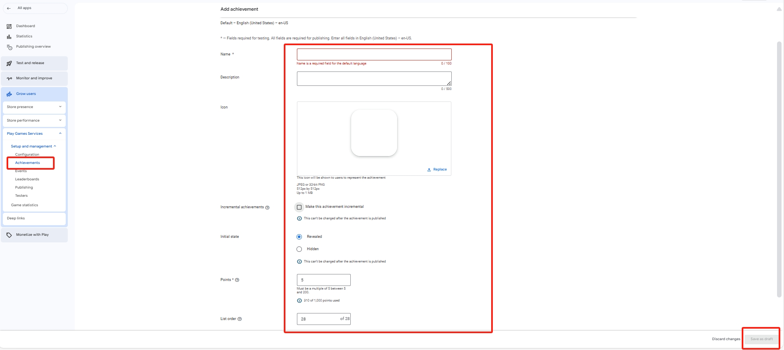Collapse the Play Games Services section
Viewport: 784px width, 350px height.
(x=34, y=134)
